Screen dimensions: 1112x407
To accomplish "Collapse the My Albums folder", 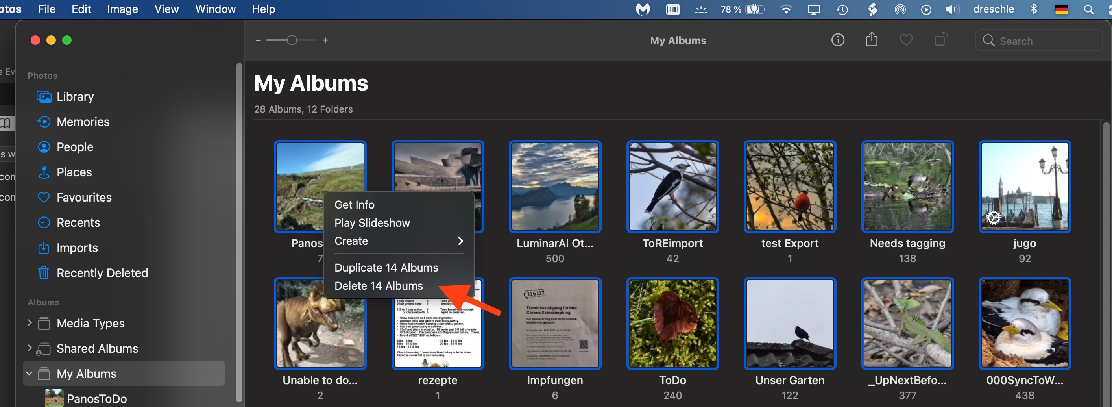I will tap(30, 373).
